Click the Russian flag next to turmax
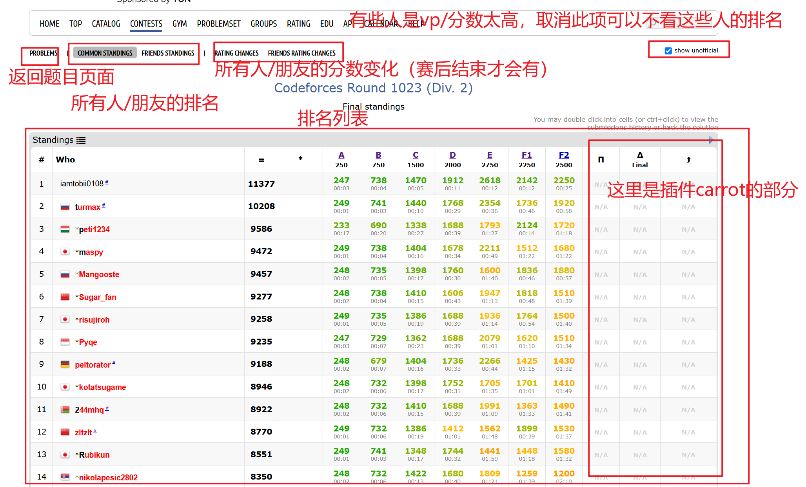The height and width of the screenshot is (487, 806). 65,207
